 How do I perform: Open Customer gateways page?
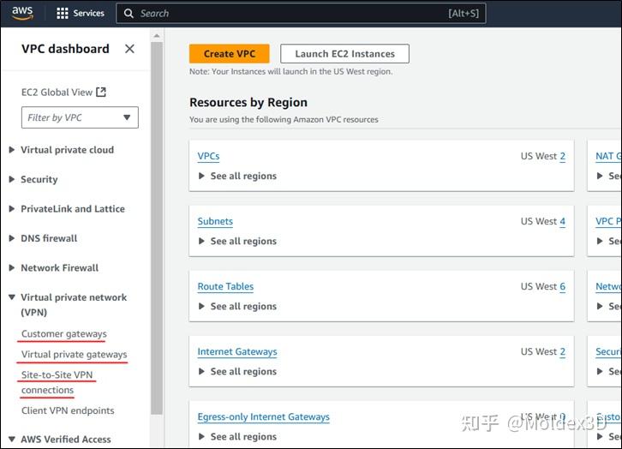pos(64,334)
